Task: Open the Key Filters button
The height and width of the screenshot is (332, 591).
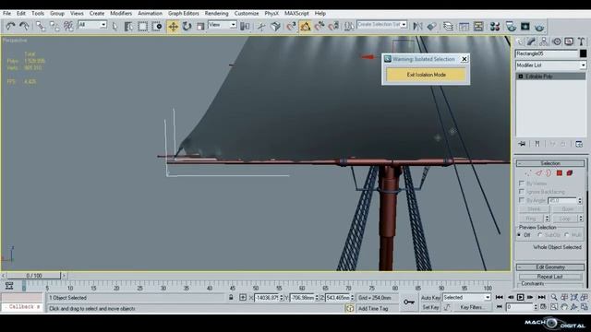Action: 473,307
